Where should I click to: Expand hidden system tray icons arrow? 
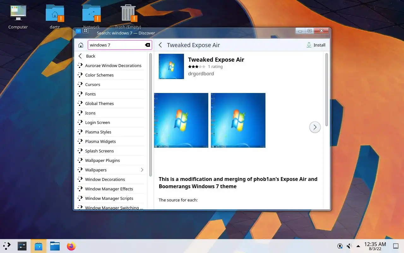pos(358,246)
